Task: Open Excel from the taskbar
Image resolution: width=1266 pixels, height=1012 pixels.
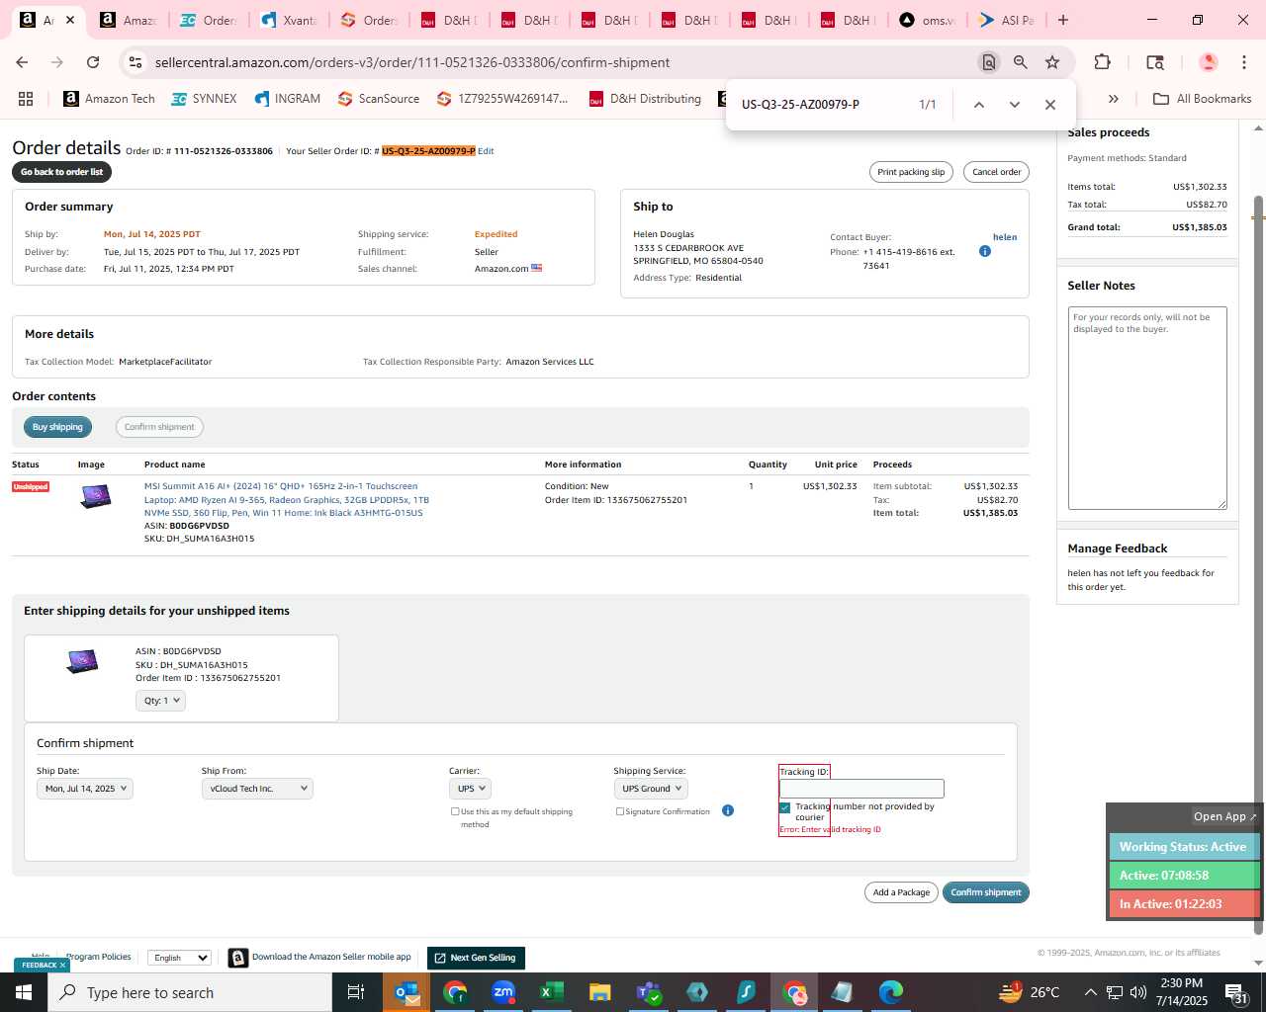Action: pos(552,992)
